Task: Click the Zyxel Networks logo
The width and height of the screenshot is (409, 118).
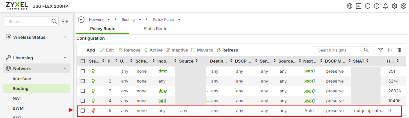Action: click(17, 6)
